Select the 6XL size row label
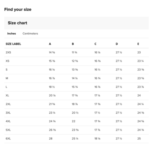 [x=8, y=139]
